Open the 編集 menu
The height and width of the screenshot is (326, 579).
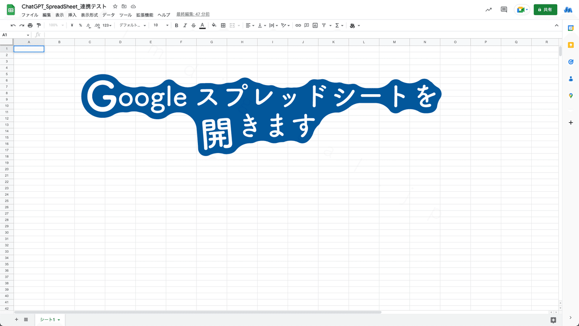pos(47,15)
